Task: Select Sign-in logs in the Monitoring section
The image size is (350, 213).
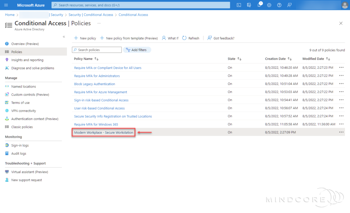Action: click(20, 145)
